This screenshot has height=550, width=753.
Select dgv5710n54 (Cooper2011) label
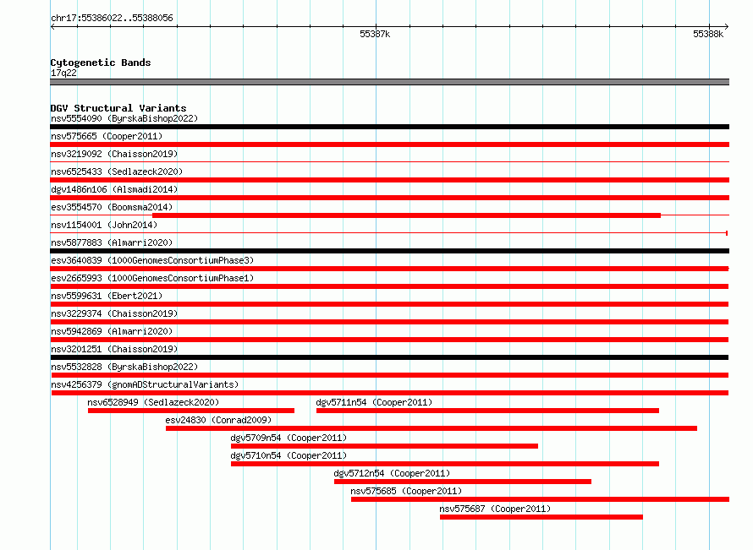click(289, 455)
